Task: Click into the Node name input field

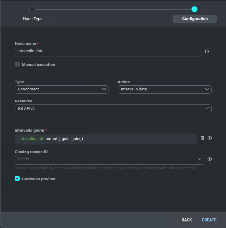Action: (108, 51)
